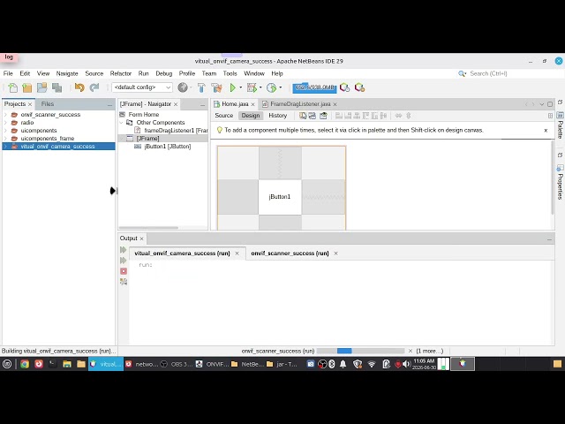
Task: Open the default config dropdown
Action: [x=142, y=87]
